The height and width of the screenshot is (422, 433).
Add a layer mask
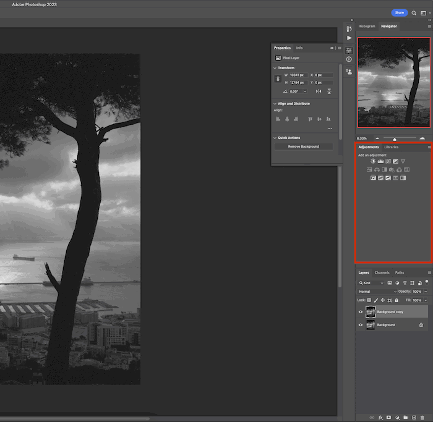coord(388,417)
